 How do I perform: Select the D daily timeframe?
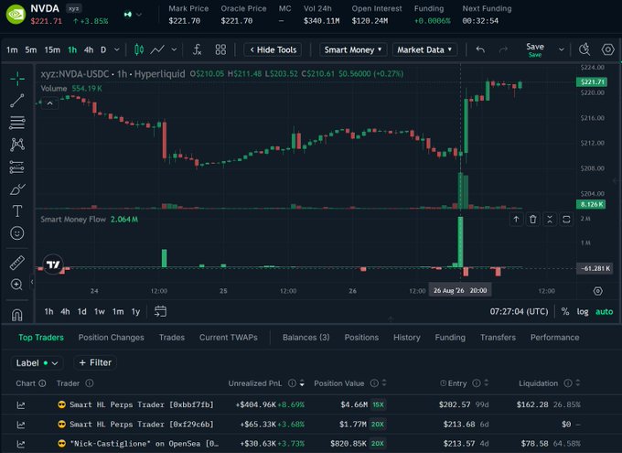coord(103,50)
